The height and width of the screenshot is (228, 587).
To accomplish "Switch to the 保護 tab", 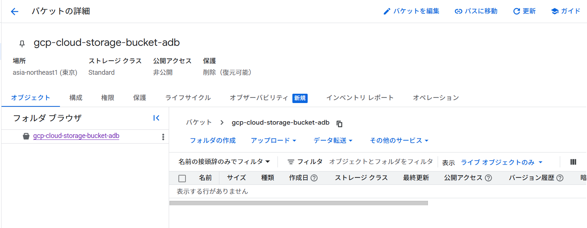I will point(140,97).
